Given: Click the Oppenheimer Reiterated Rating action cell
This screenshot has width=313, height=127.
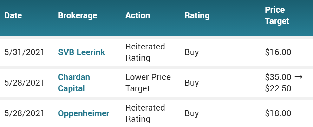Looking at the screenshot, I should (145, 113).
